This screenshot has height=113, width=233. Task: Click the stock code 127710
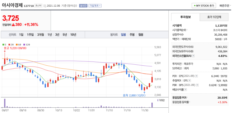tap(29, 6)
